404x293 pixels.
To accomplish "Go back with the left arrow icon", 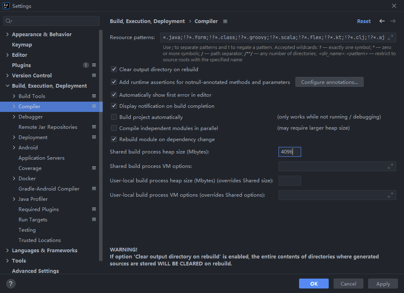I will click(382, 21).
